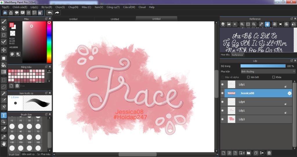Open a reference image from folder
Viewport: 297px width, 157px height.
(229, 24)
